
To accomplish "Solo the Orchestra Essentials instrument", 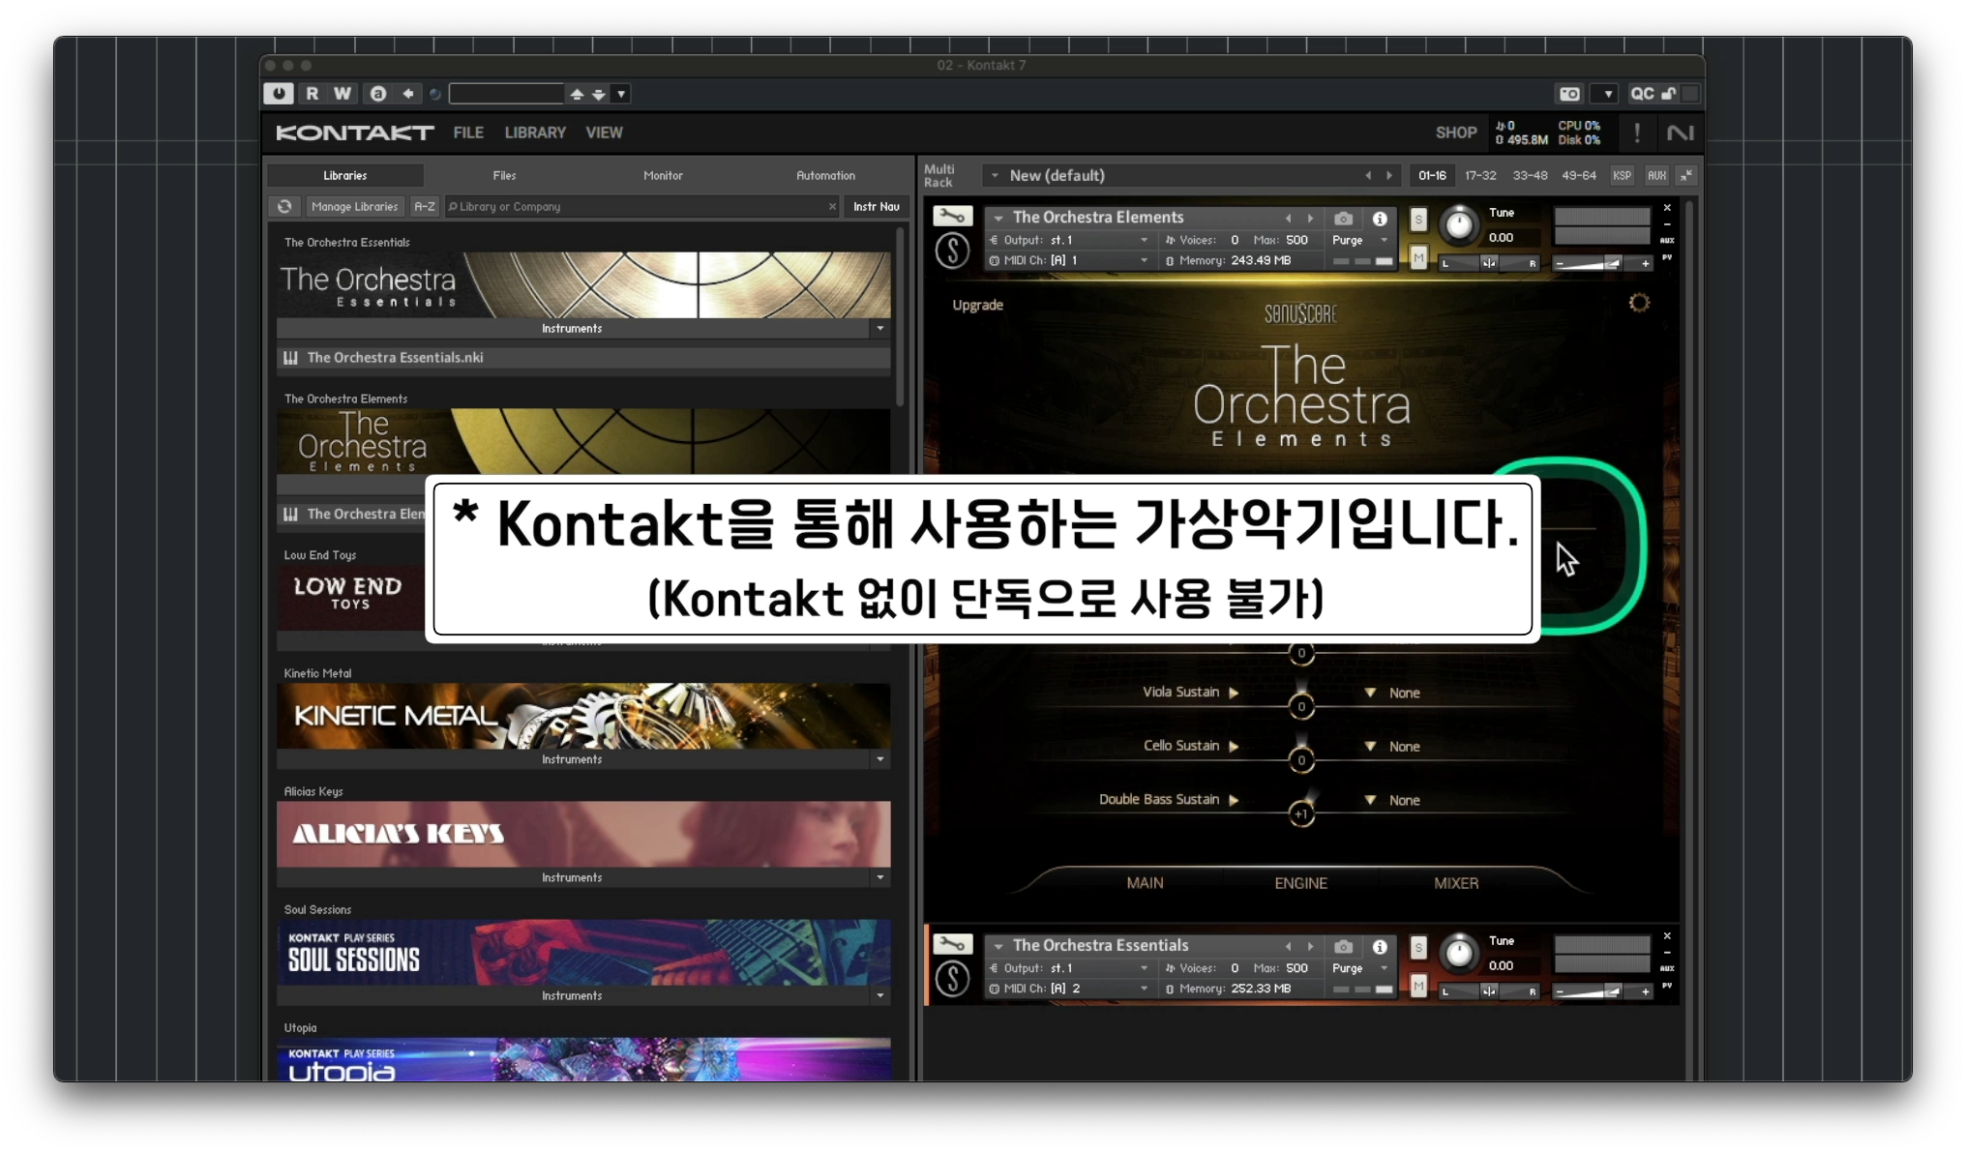I will click(1418, 948).
